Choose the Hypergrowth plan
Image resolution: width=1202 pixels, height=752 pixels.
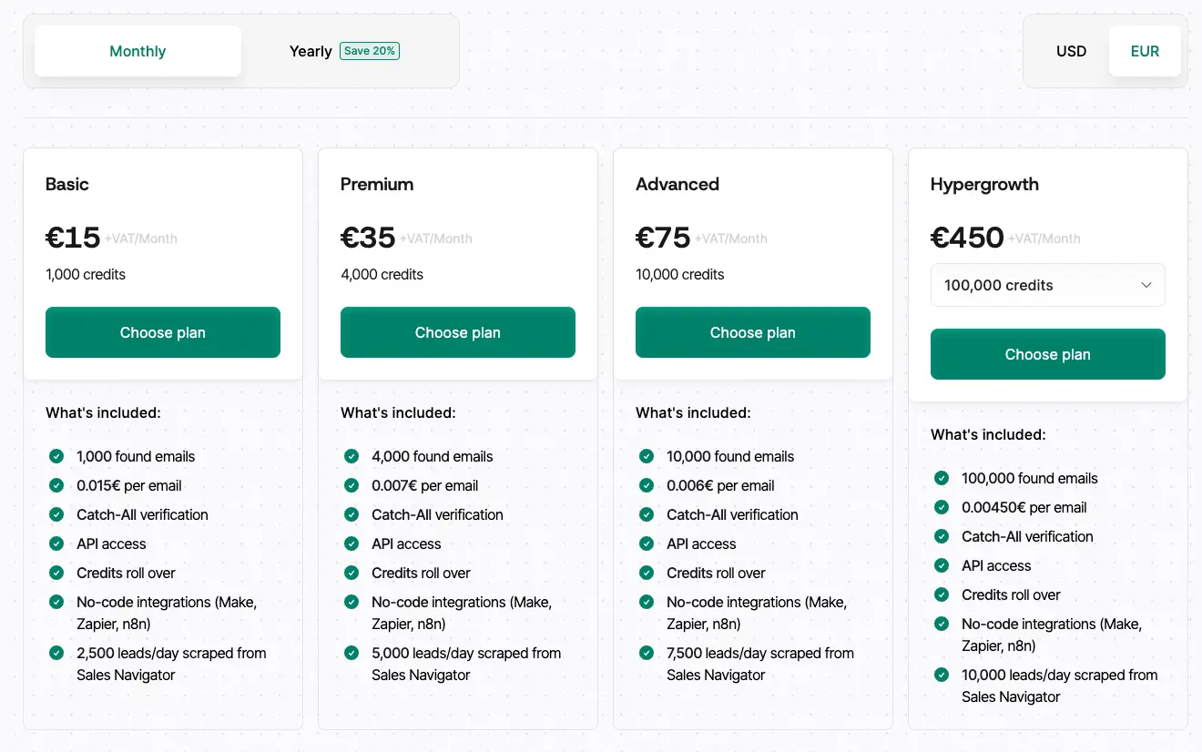click(x=1048, y=354)
